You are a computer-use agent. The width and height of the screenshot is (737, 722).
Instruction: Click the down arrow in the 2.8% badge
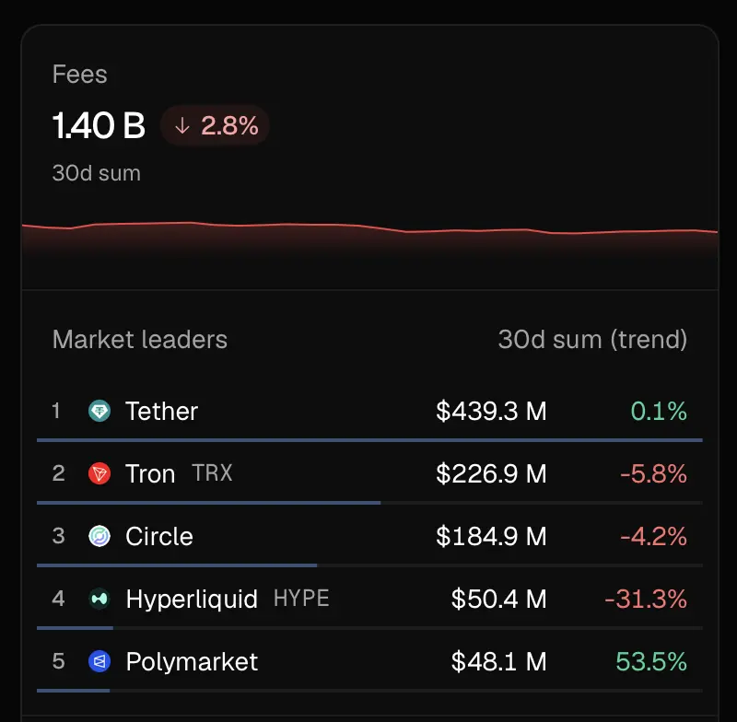pos(181,126)
